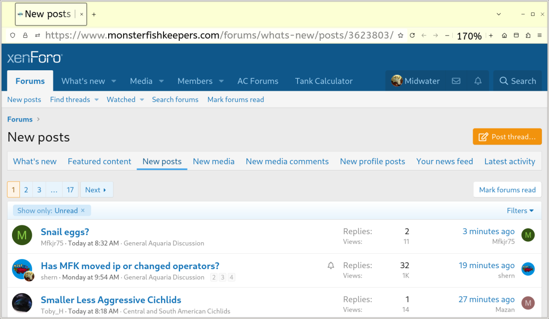The image size is (549, 319).
Task: Open the browser hamburger menu
Action: click(540, 35)
